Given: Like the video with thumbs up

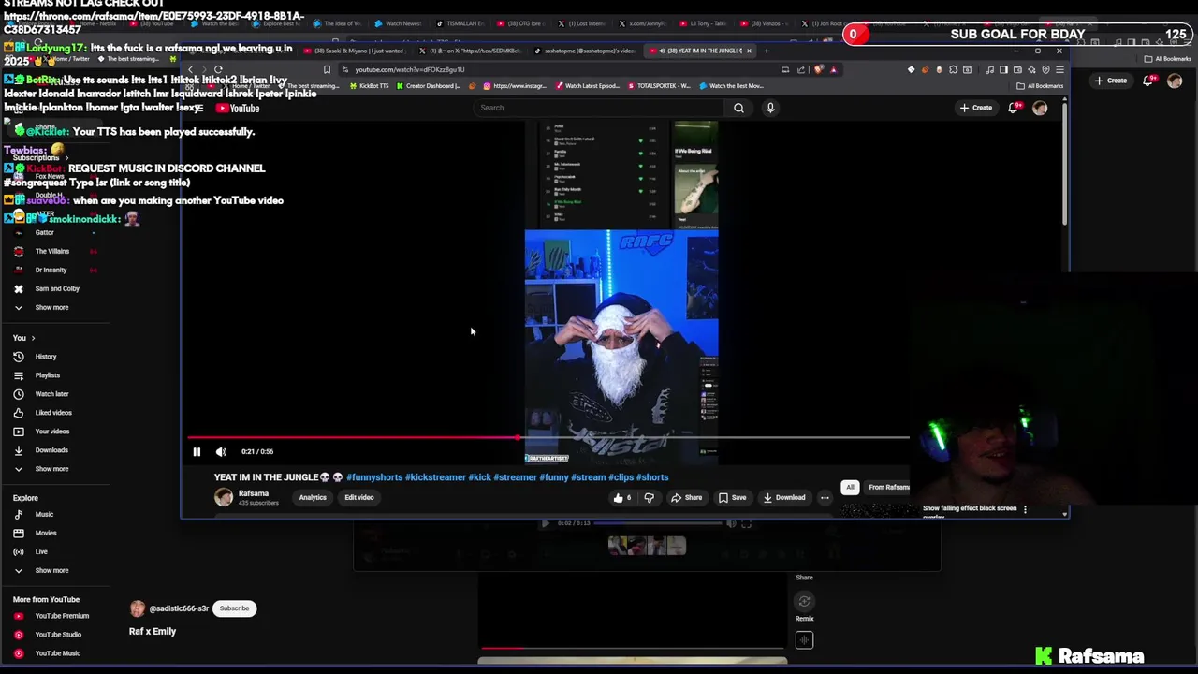Looking at the screenshot, I should 621,498.
